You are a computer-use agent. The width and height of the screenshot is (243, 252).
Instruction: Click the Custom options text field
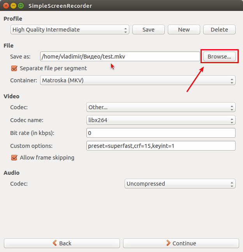click(161, 146)
